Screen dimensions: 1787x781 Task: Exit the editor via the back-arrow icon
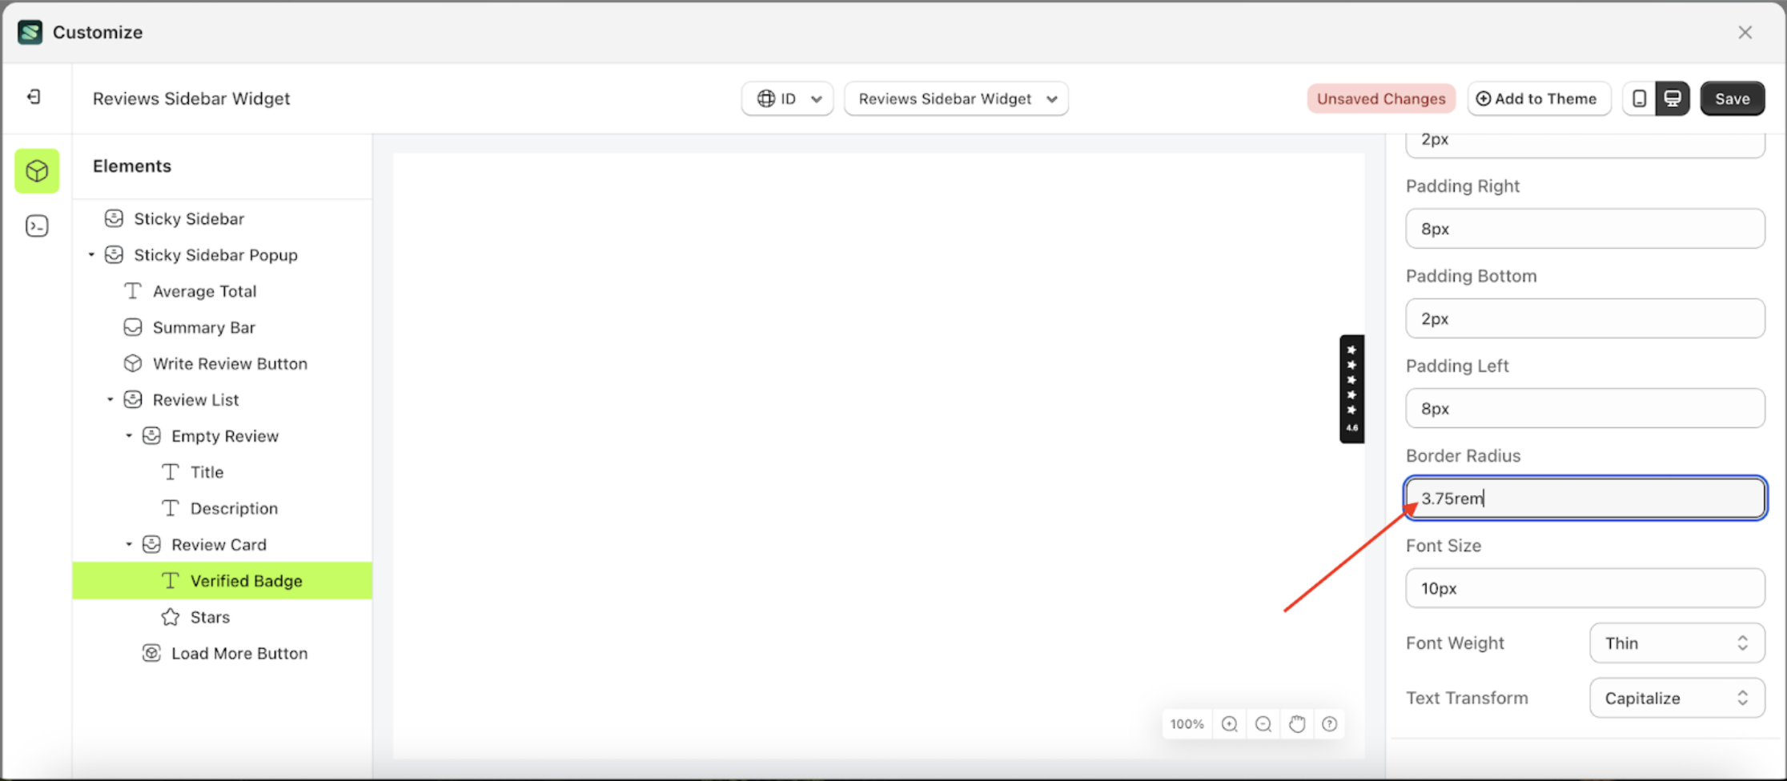34,96
